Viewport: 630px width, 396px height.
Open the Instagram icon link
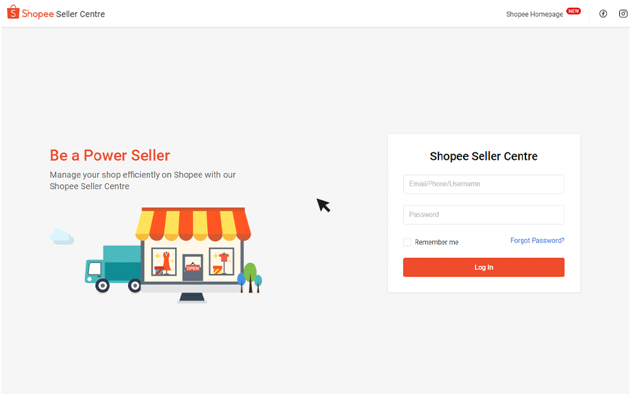[x=623, y=14]
